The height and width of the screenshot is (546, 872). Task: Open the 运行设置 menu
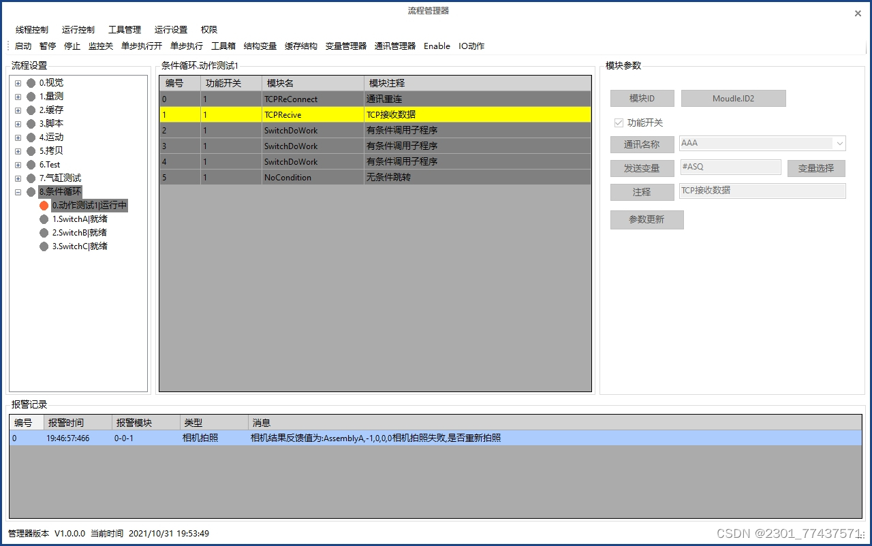point(171,30)
